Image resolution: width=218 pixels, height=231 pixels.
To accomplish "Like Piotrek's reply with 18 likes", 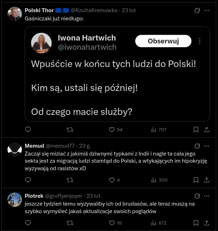I will click(112, 223).
